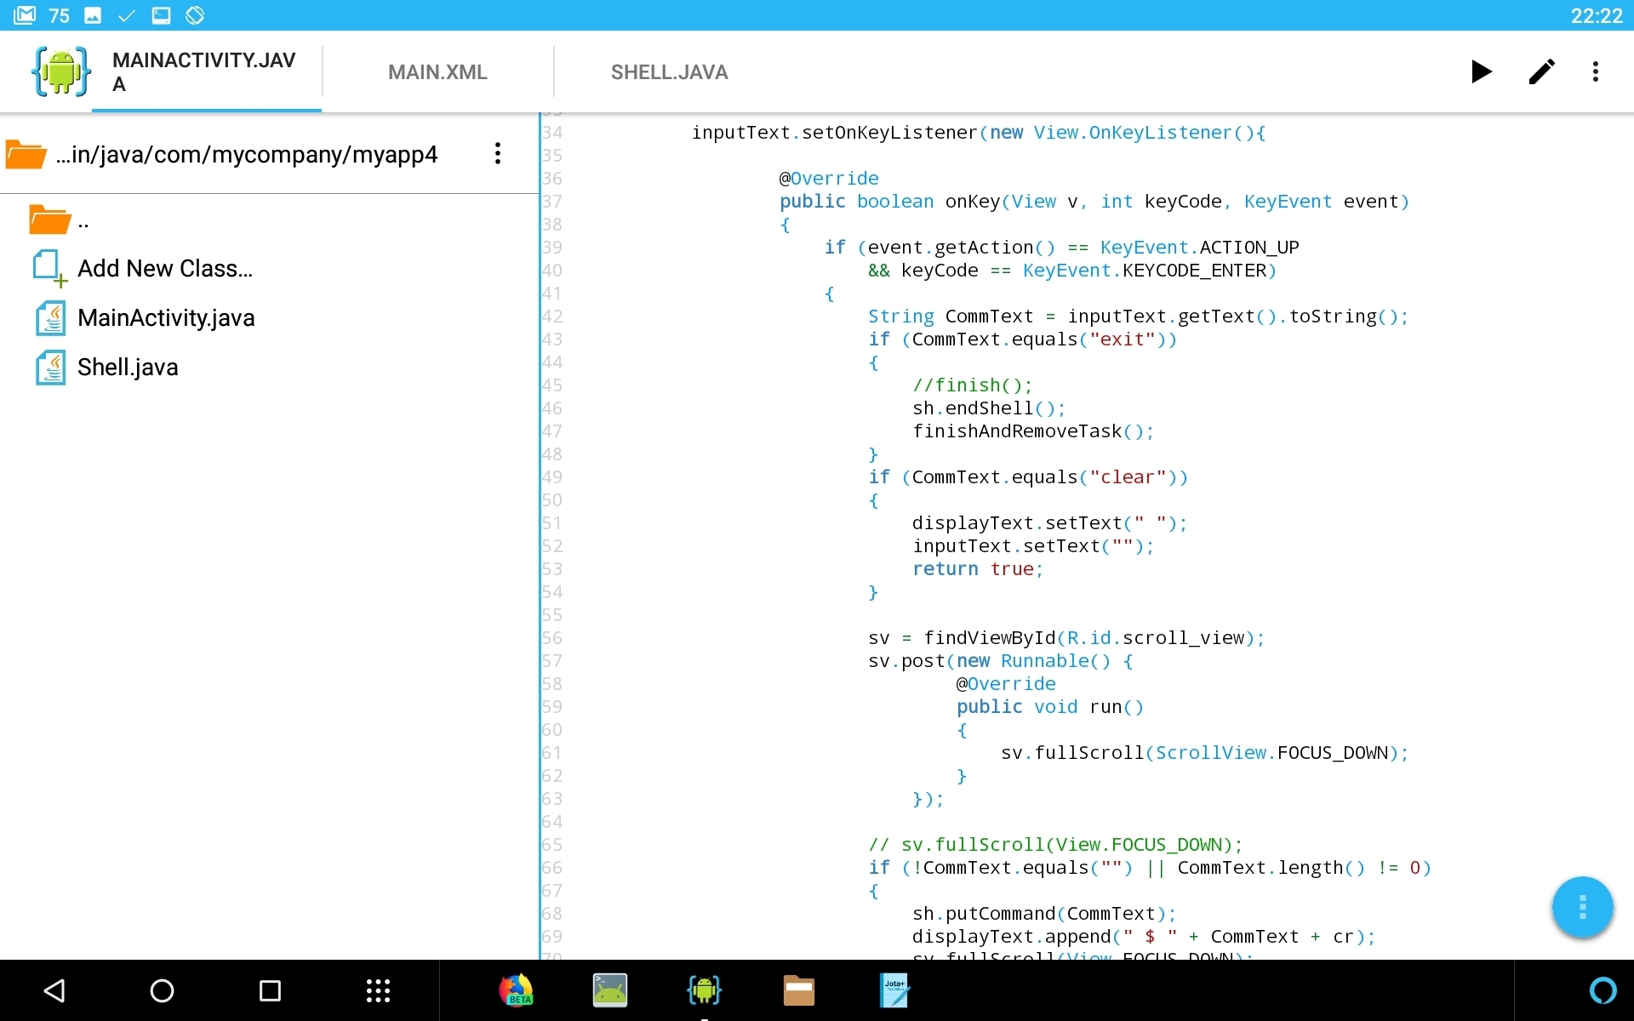Tap the Alexa circle icon

(x=1603, y=990)
